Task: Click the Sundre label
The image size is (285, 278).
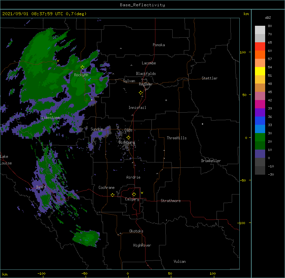Action: 97,129
